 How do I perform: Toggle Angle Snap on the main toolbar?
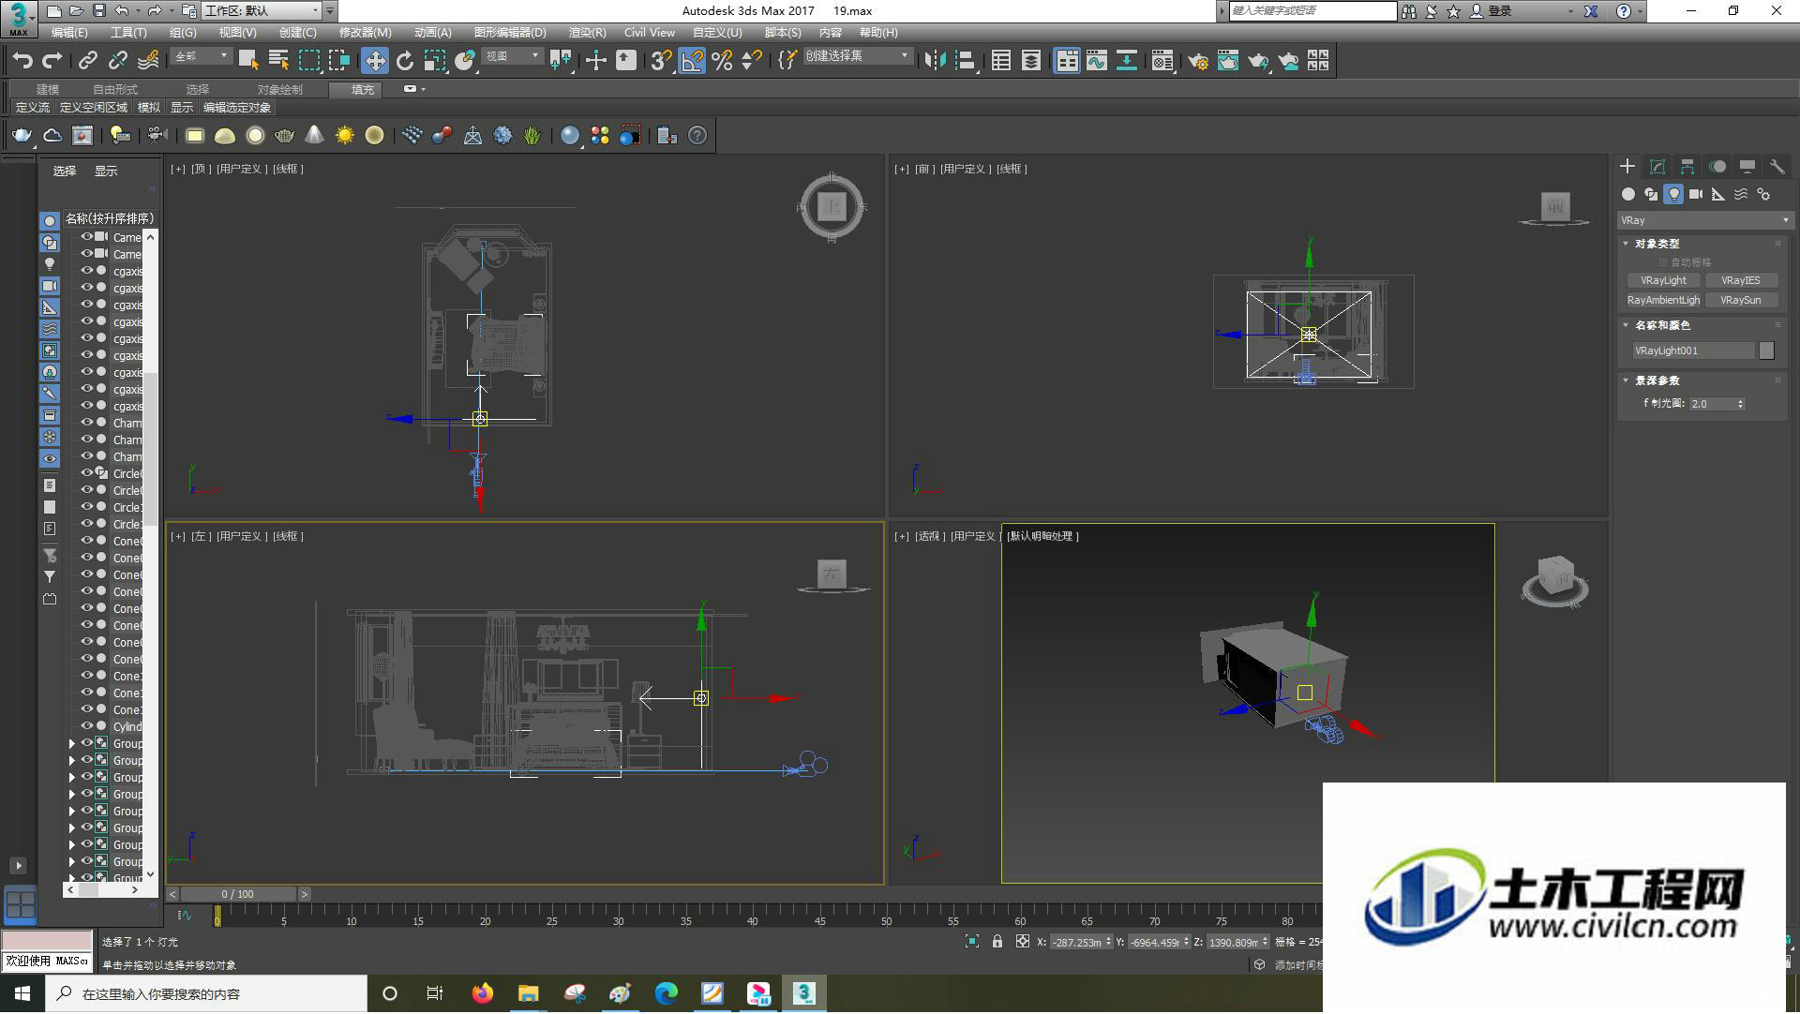pos(692,61)
